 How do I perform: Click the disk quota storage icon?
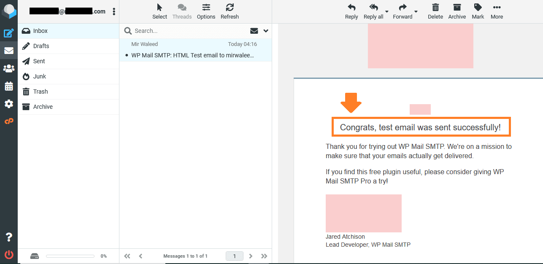(35, 256)
